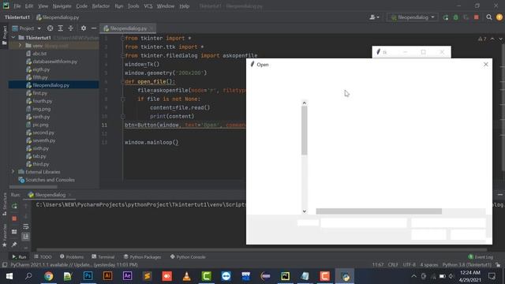Click the taskbar search icon

tap(28, 276)
